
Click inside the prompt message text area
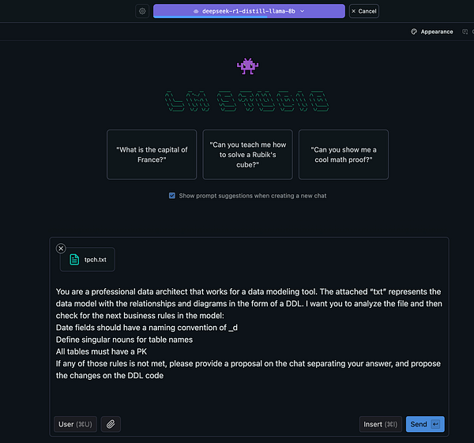point(249,333)
